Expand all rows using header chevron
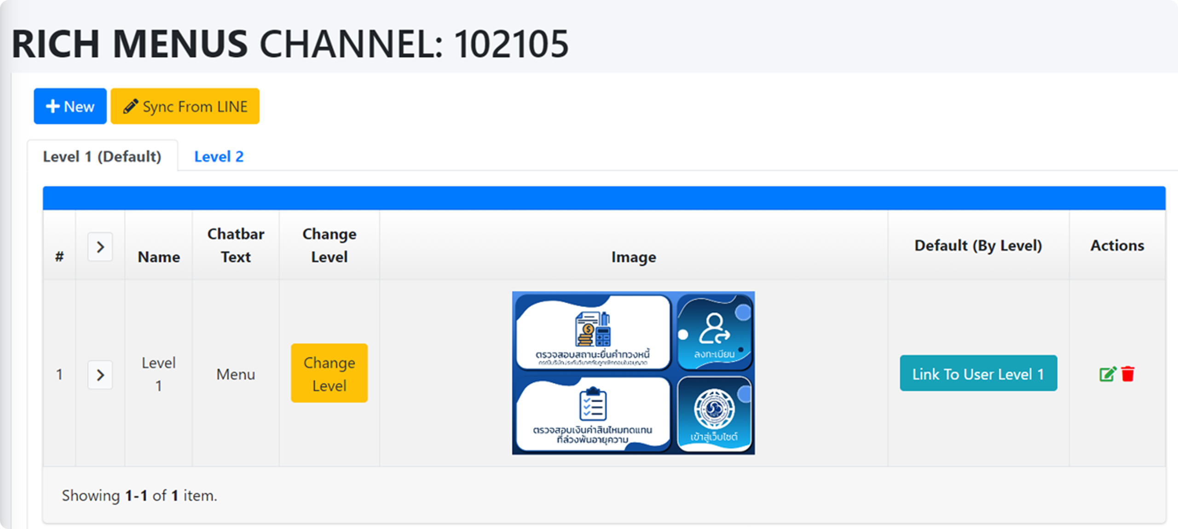1178x529 pixels. tap(100, 247)
